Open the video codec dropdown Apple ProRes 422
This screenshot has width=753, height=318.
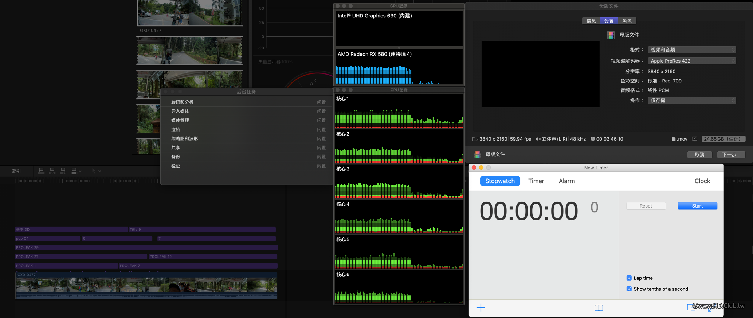click(x=692, y=61)
